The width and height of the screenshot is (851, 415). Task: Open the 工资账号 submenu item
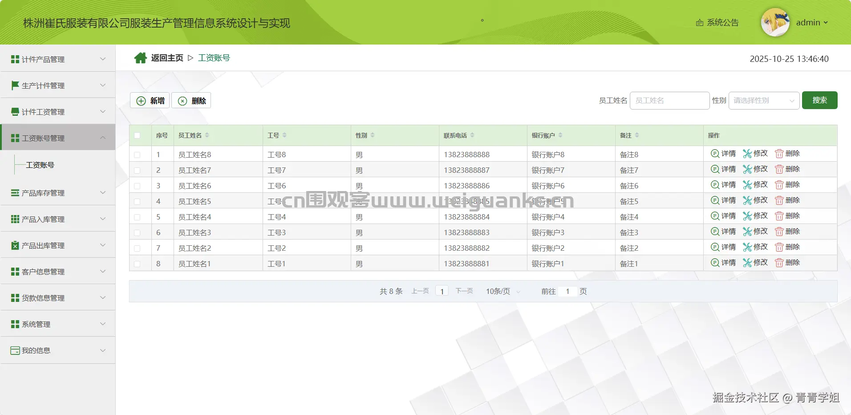(40, 165)
